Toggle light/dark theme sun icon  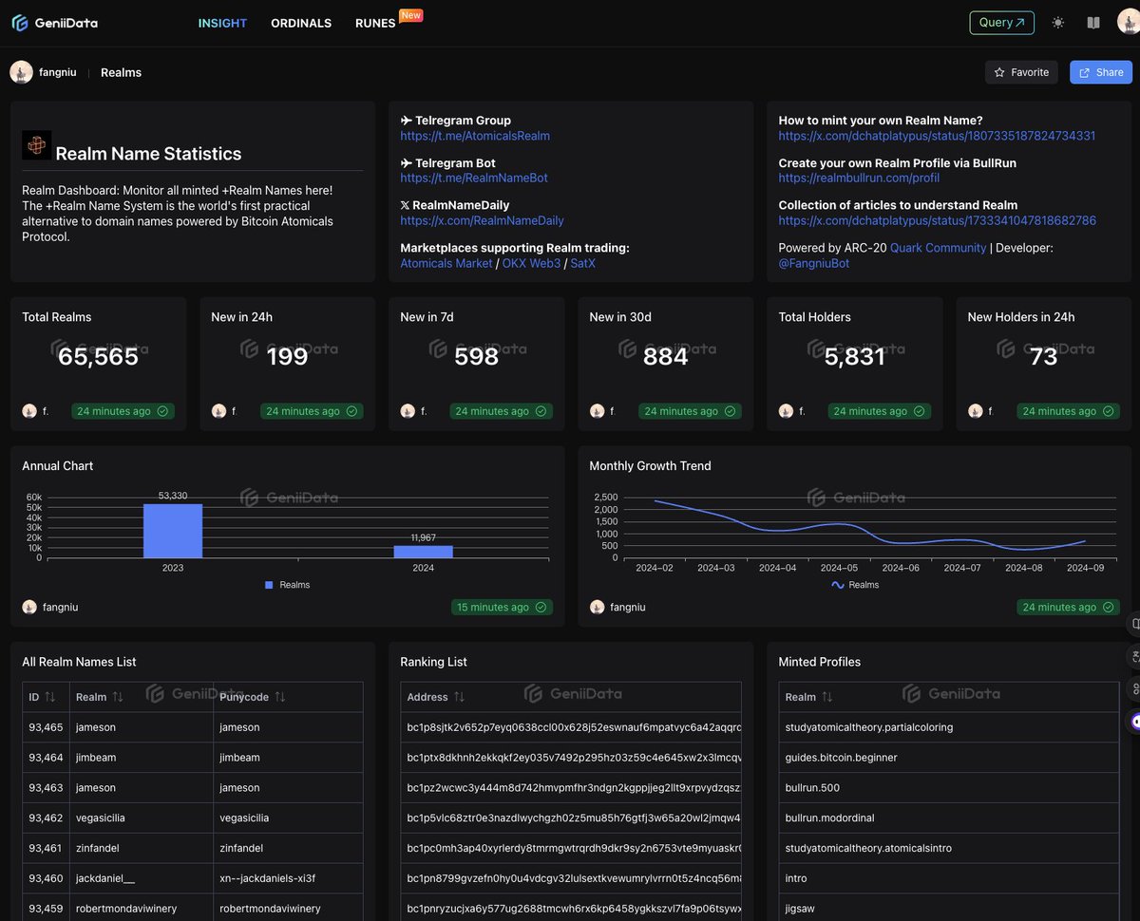tap(1058, 23)
